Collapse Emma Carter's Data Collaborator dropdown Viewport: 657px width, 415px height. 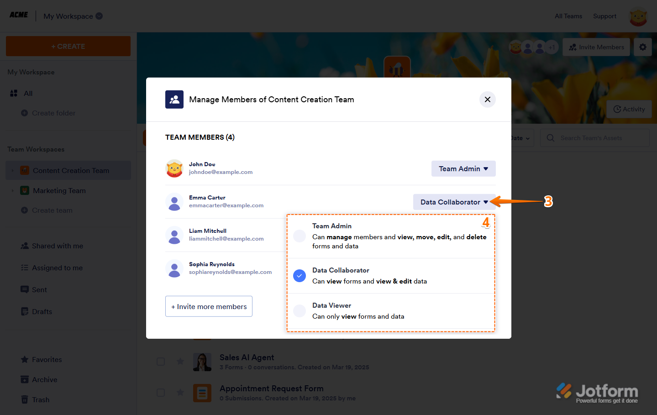(x=454, y=202)
